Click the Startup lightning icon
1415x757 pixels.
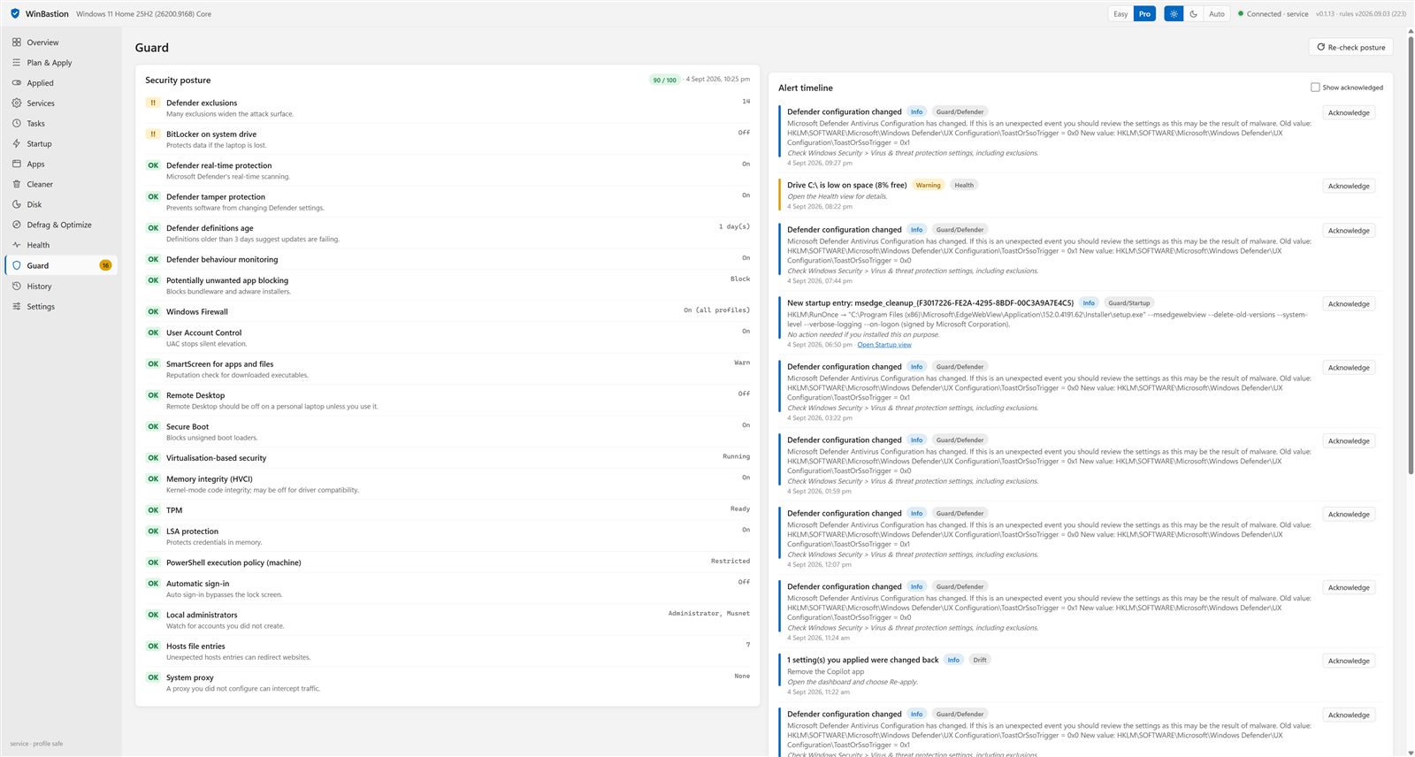tap(17, 143)
